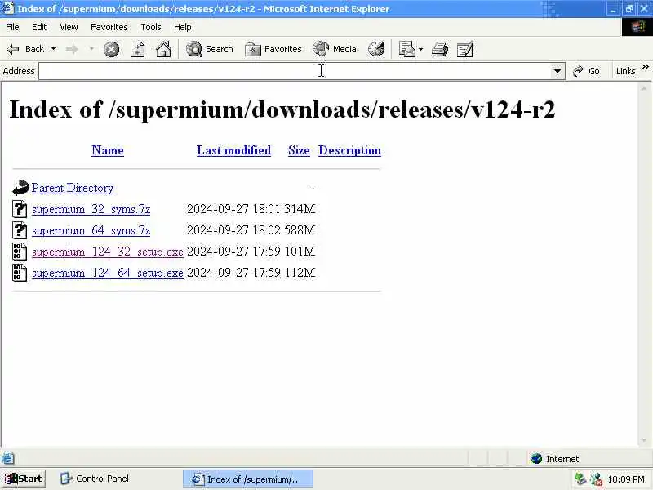Click the Internet Explorer title bar icon
This screenshot has height=490, width=653.
point(8,8)
